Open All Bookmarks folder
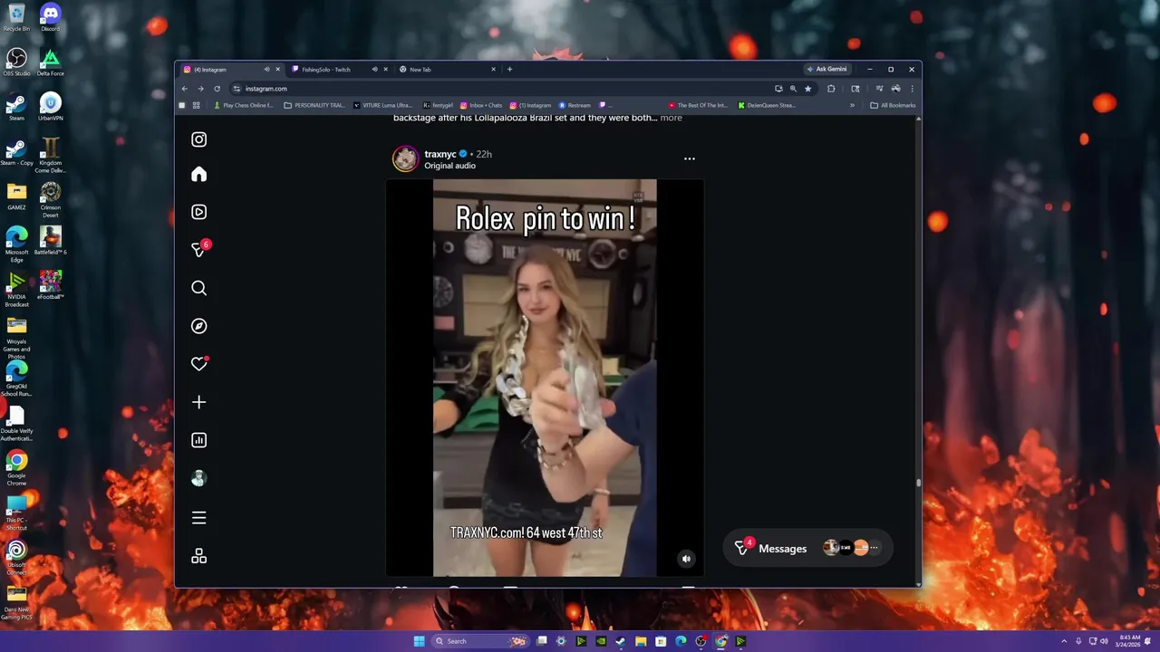 pos(893,105)
